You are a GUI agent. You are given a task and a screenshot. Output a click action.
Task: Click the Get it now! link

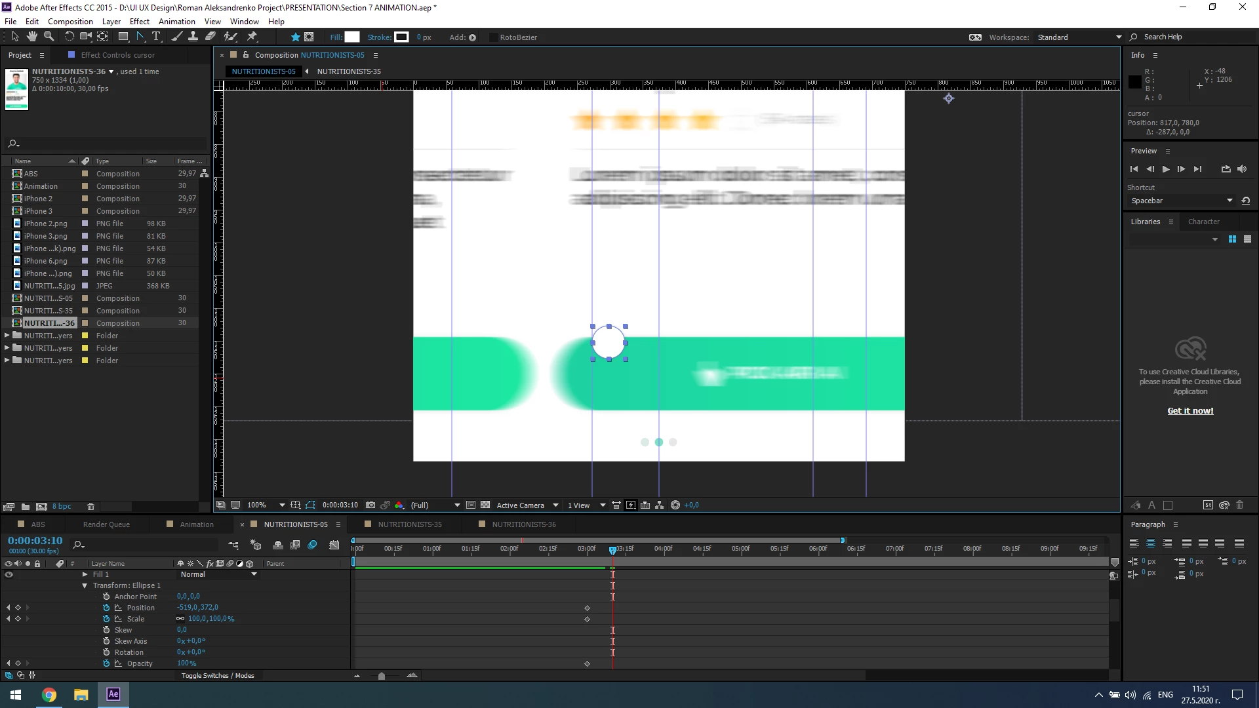click(1190, 411)
